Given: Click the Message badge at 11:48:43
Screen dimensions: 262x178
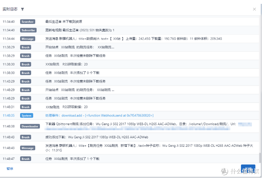Looking at the screenshot, I should tap(27, 148).
